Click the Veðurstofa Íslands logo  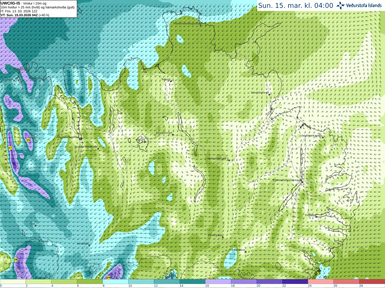[x=359, y=5]
